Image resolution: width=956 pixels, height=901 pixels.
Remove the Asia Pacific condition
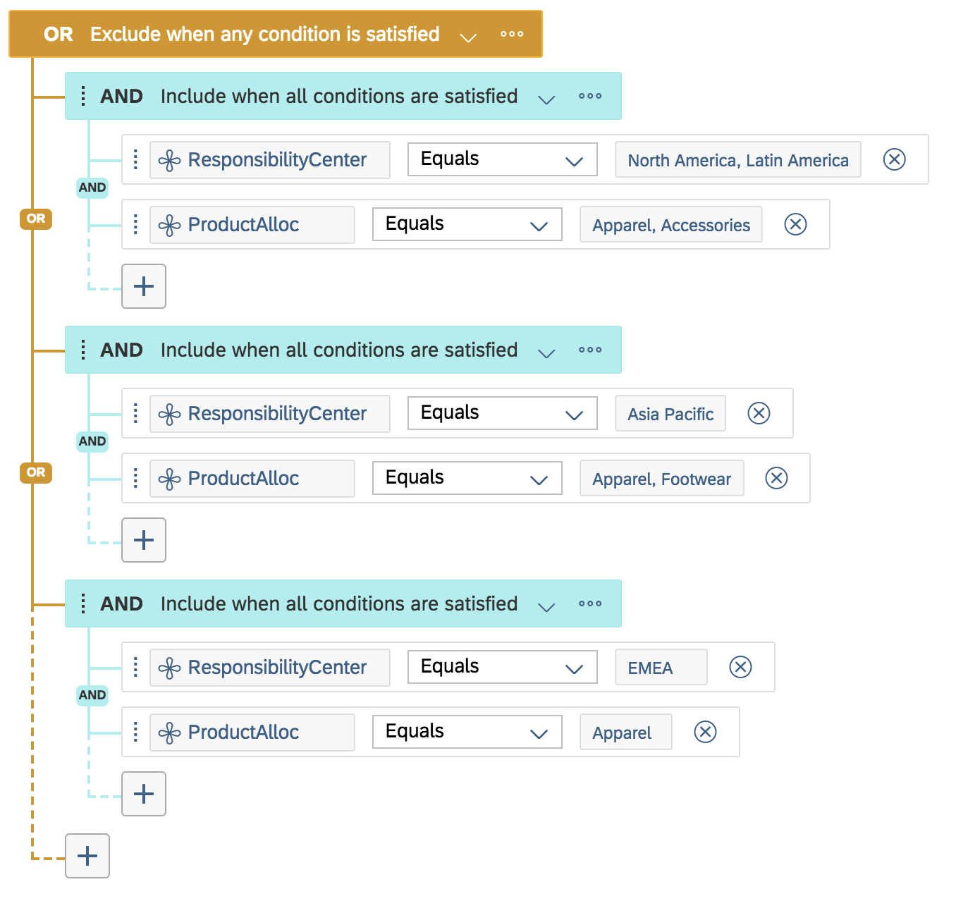[x=759, y=413]
